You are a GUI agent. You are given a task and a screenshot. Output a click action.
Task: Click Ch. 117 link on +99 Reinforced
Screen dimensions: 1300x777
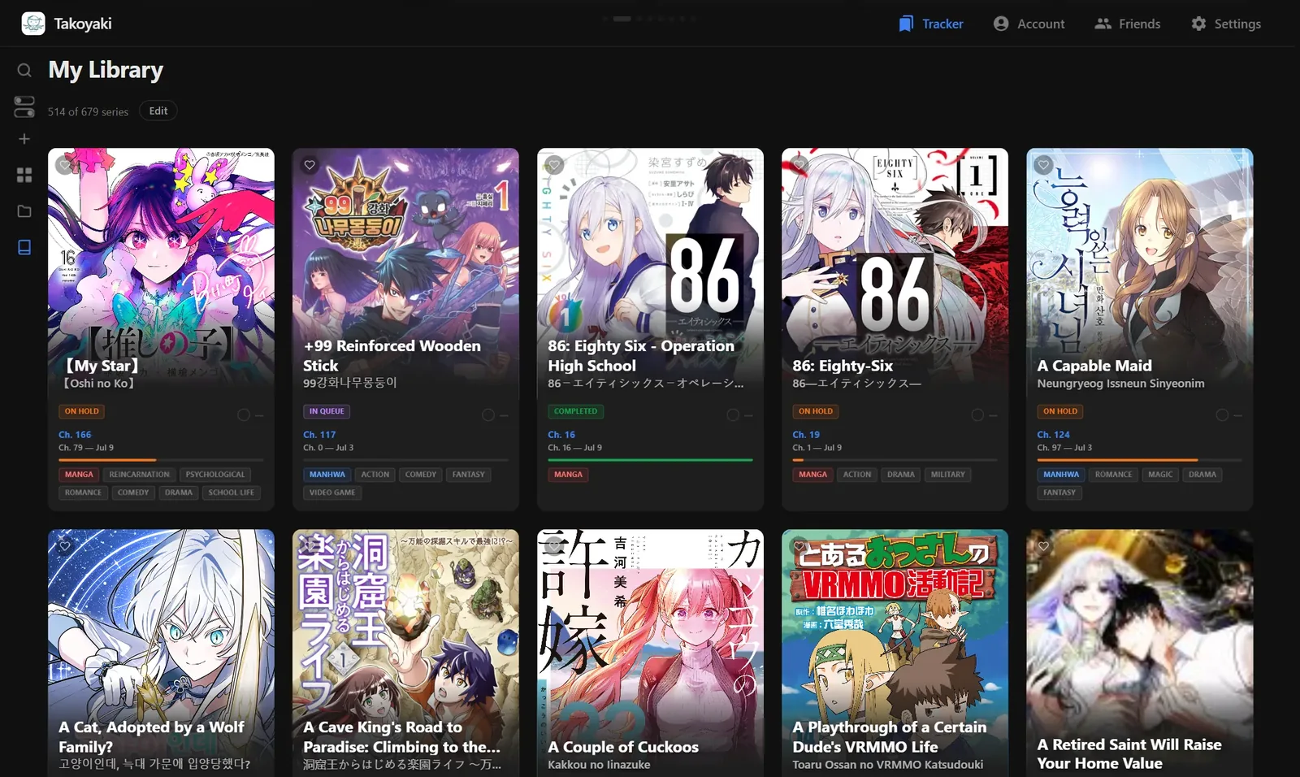[x=319, y=435]
